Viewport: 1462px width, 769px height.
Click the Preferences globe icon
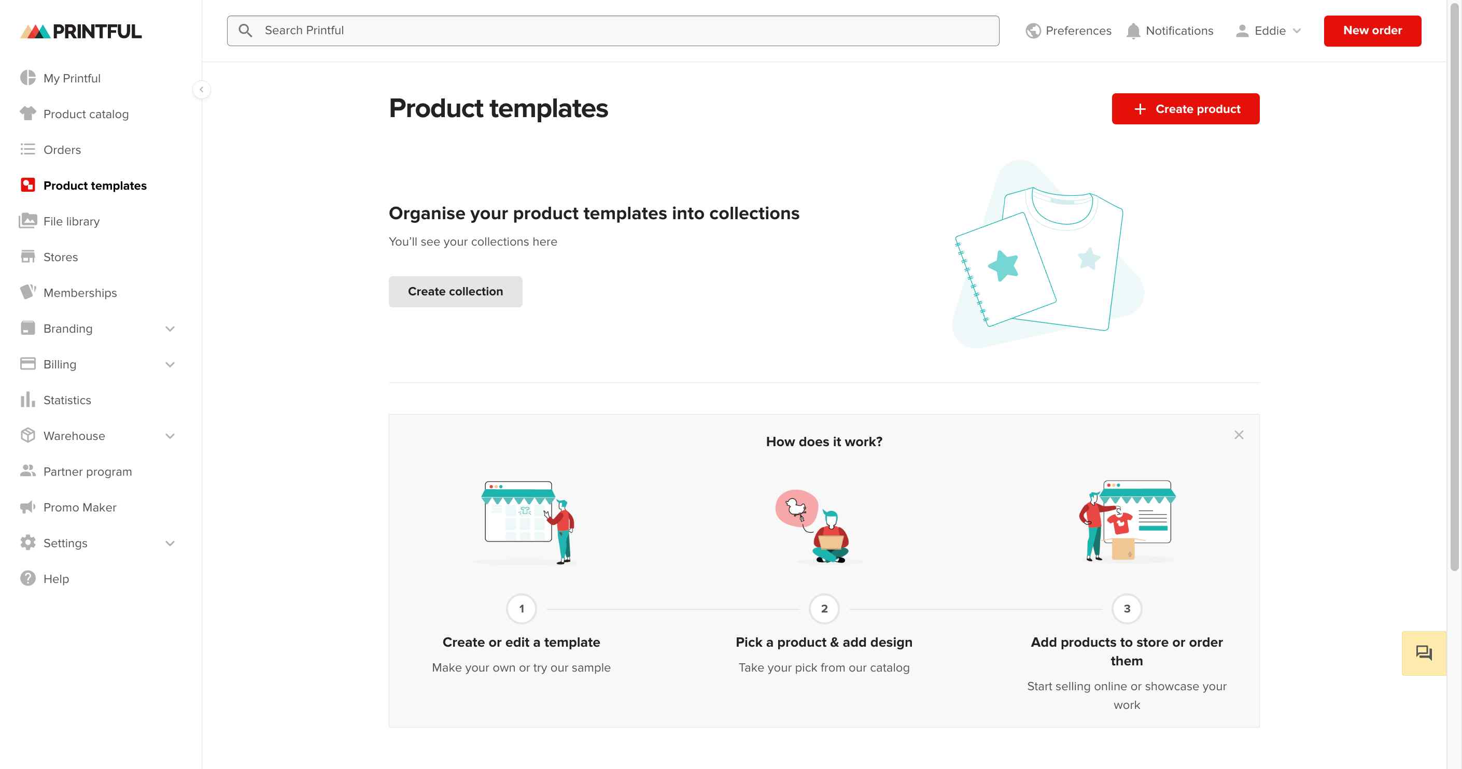tap(1033, 31)
